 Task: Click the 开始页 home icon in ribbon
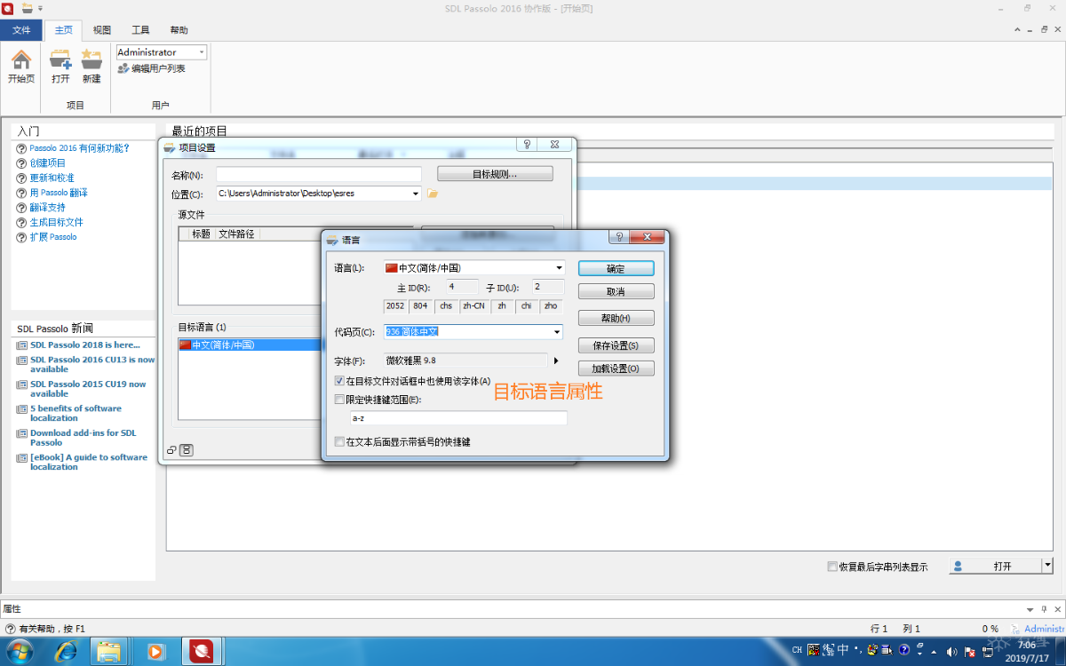(x=20, y=59)
